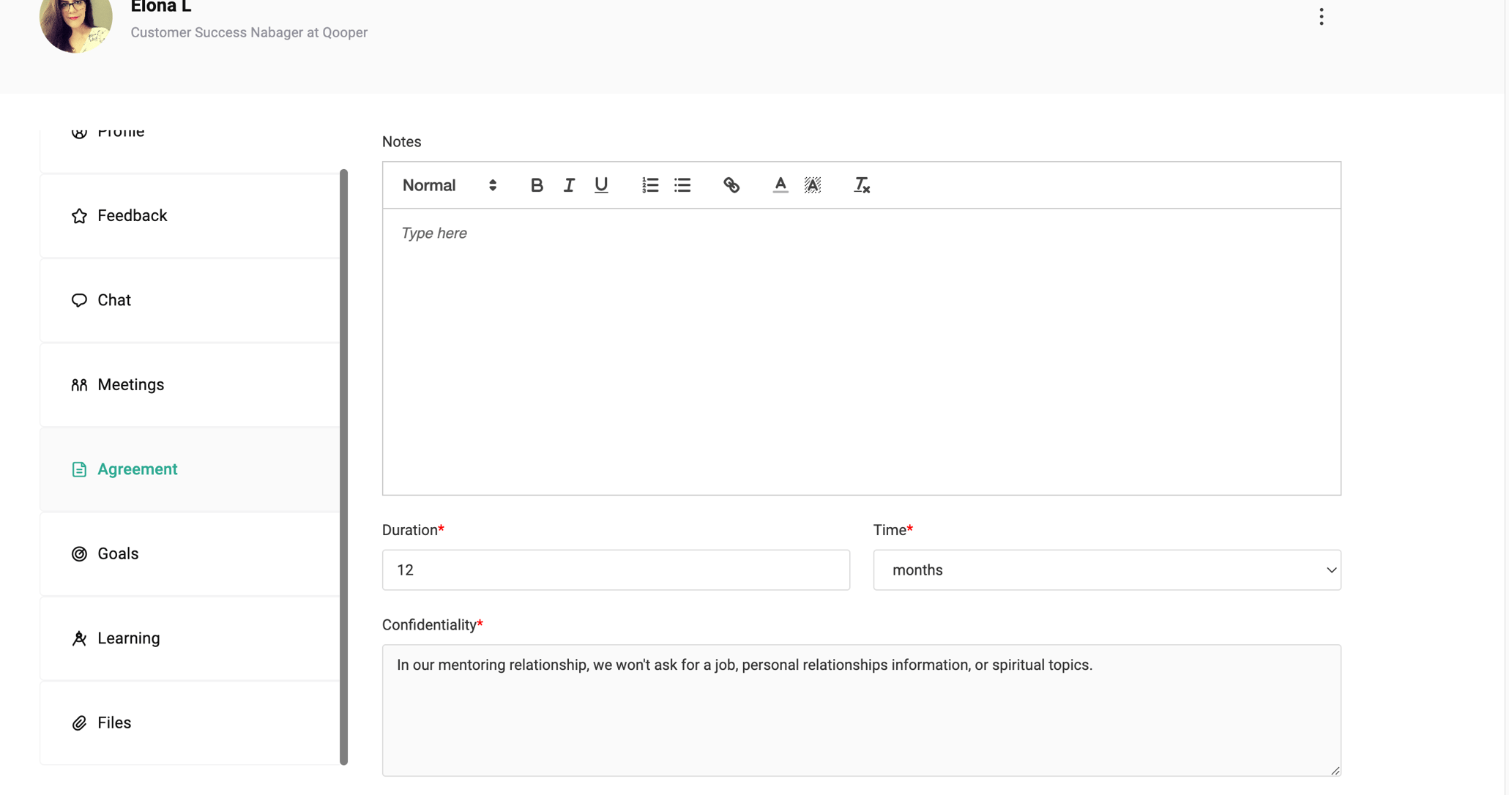Add a hyperlink in the Notes editor
The width and height of the screenshot is (1509, 795).
[x=731, y=185]
